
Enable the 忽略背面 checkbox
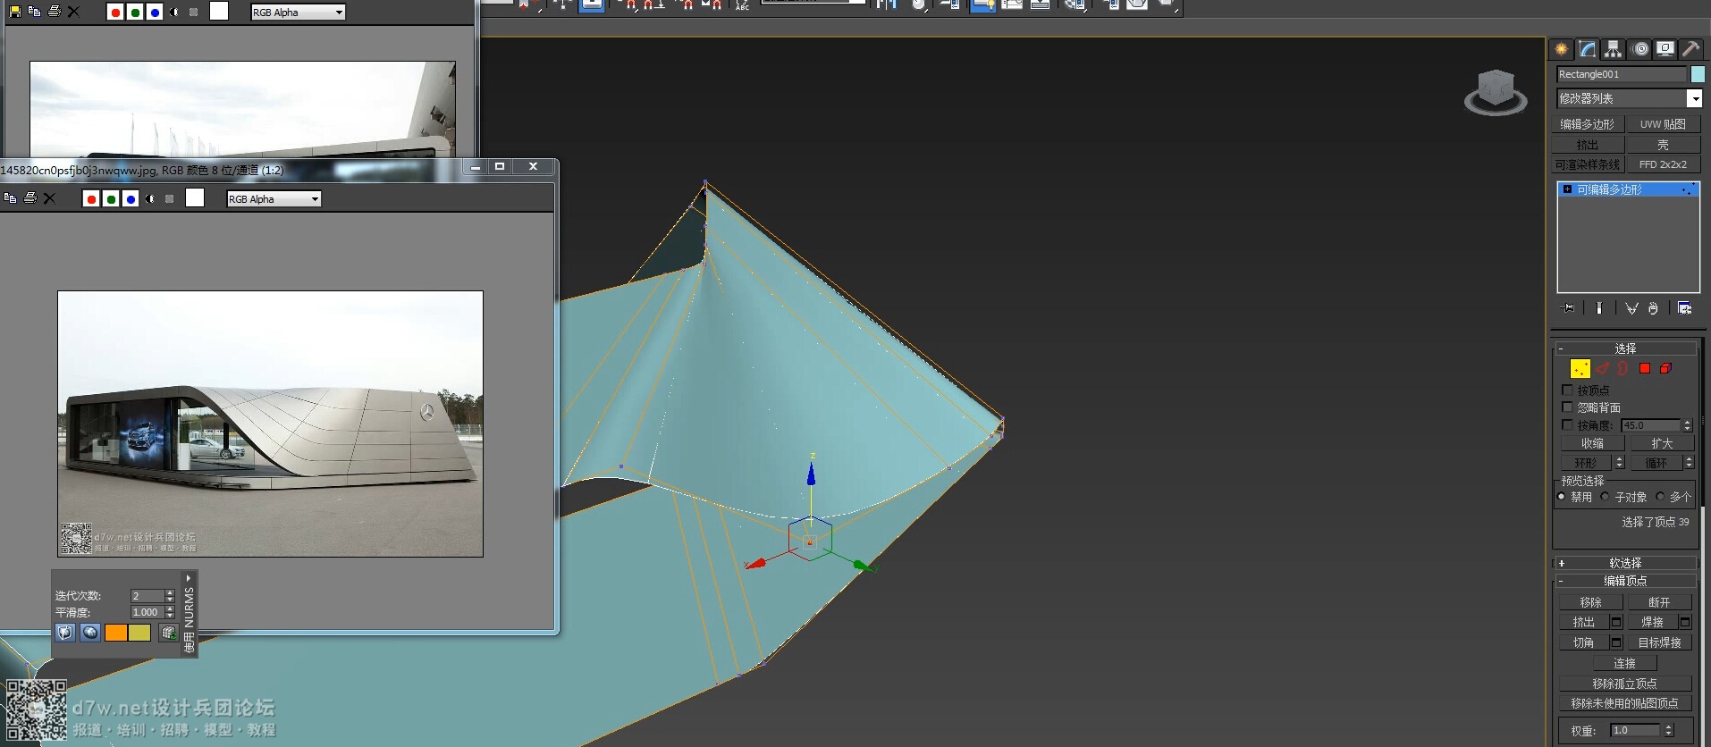pyautogui.click(x=1567, y=407)
